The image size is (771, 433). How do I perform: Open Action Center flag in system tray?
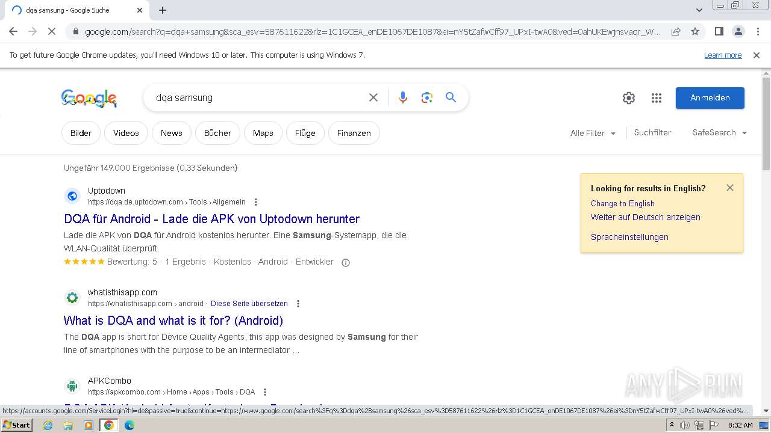[x=713, y=425]
